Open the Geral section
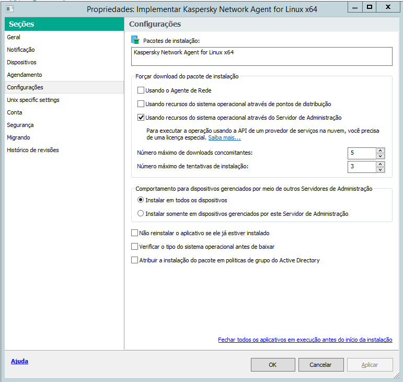 [x=64, y=37]
